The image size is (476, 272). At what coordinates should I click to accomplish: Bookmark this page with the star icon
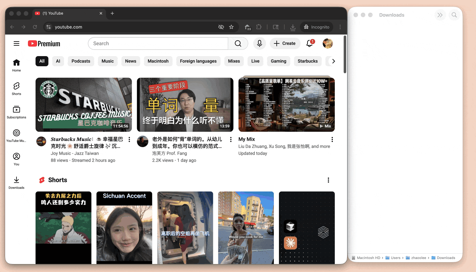pos(231,27)
